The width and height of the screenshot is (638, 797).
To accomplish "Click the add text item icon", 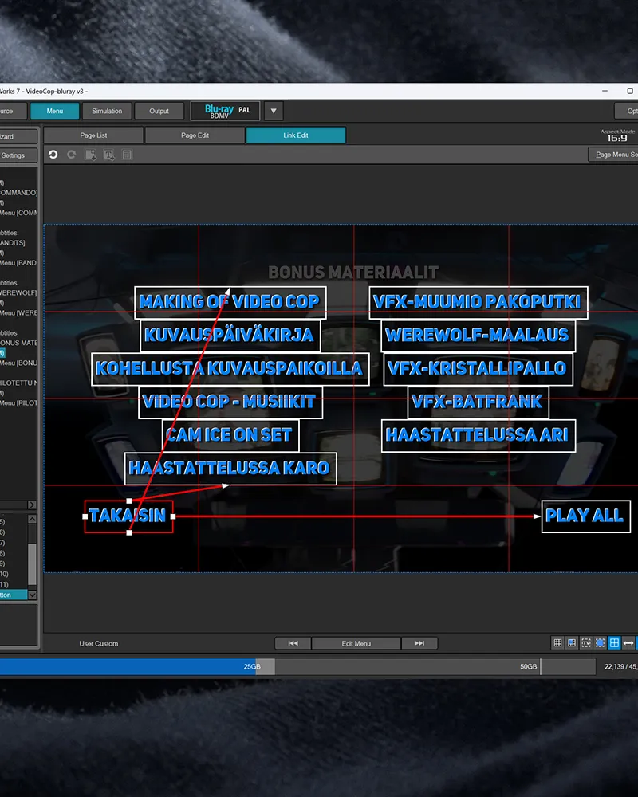I will (x=109, y=155).
